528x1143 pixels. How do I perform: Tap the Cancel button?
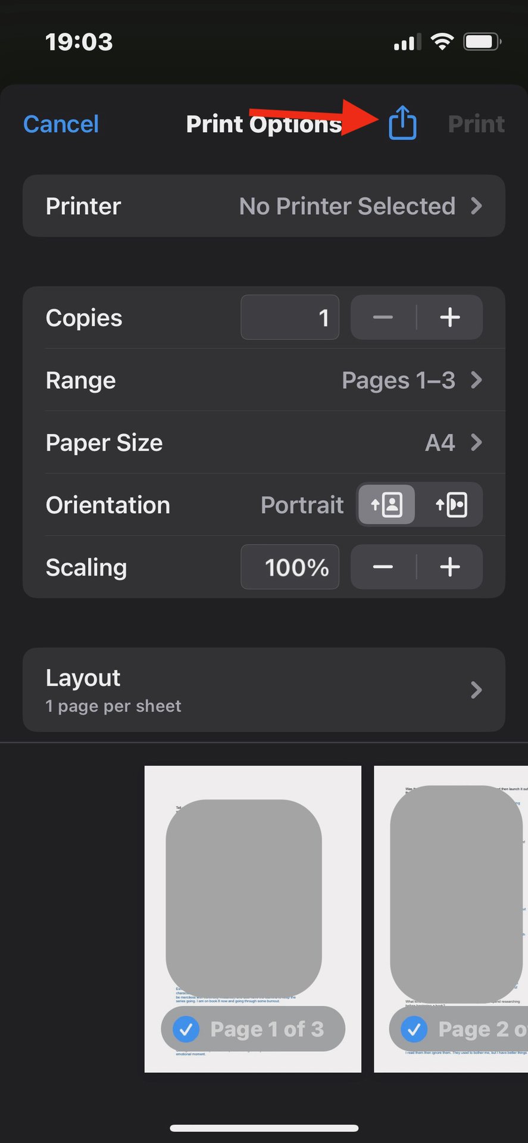pos(61,124)
